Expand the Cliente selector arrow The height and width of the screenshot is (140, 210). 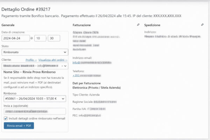coord(65,65)
